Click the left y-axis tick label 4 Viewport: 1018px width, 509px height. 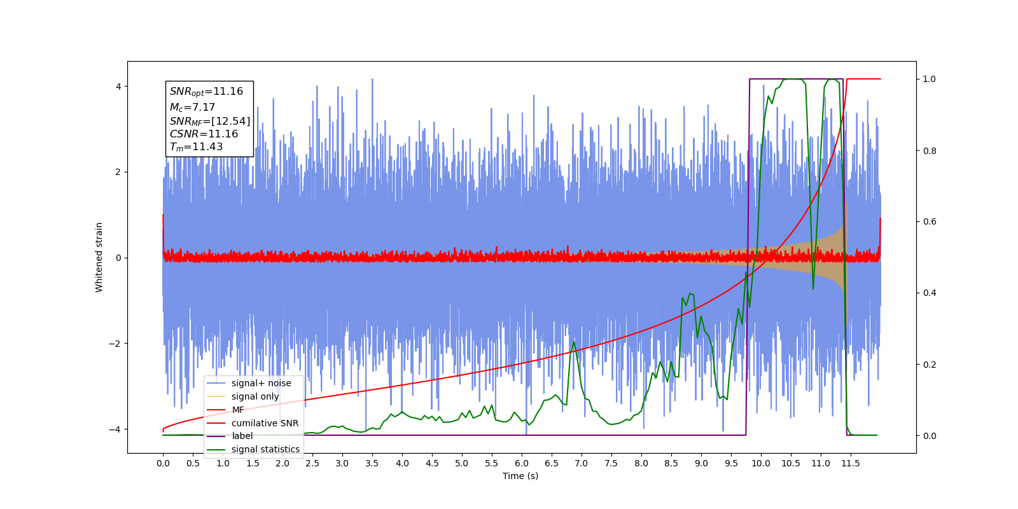[118, 87]
